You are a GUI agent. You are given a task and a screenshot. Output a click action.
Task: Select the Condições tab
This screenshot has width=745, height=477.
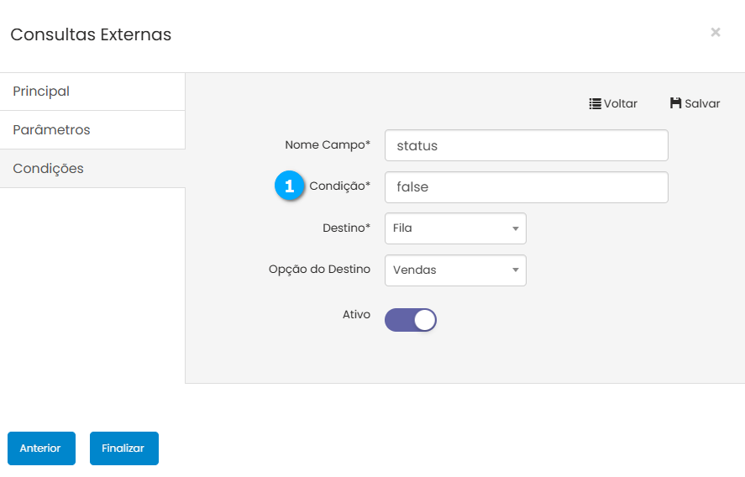tap(48, 168)
